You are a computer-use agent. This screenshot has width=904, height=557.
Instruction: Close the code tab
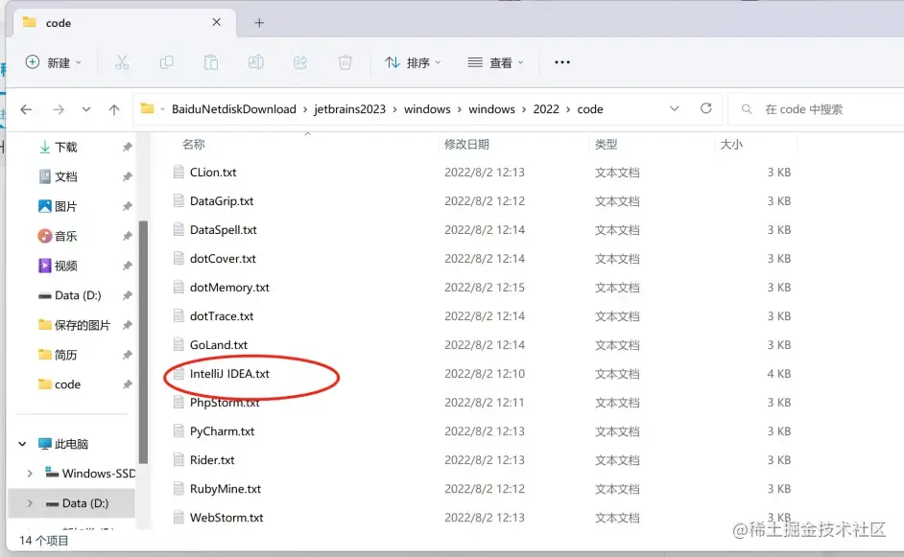[217, 22]
